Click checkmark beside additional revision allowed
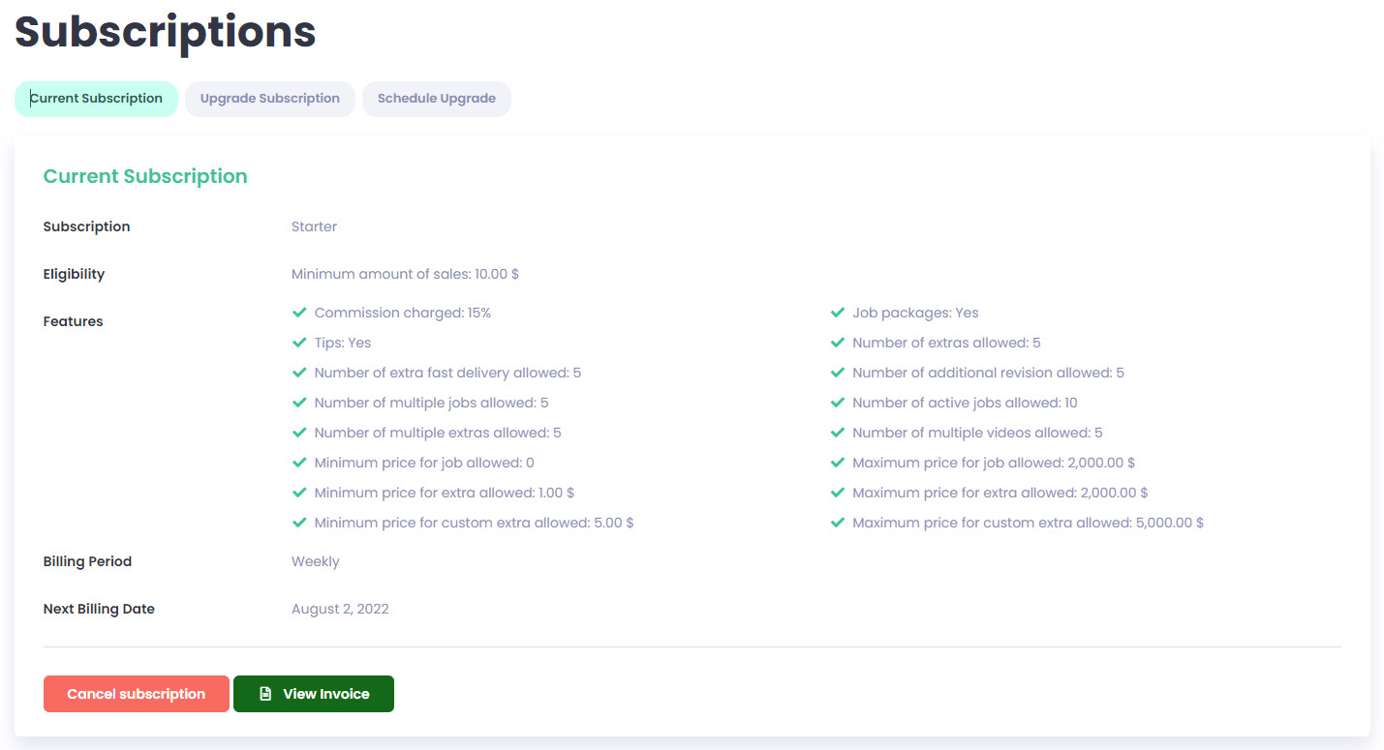 point(838,373)
